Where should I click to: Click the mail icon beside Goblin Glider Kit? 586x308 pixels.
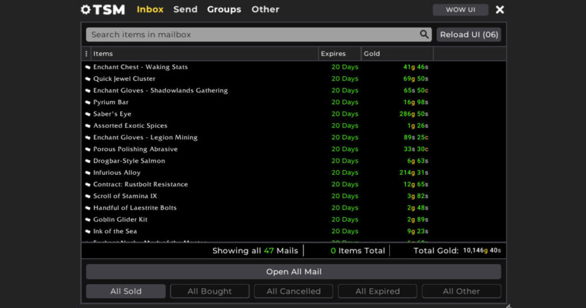(x=88, y=220)
